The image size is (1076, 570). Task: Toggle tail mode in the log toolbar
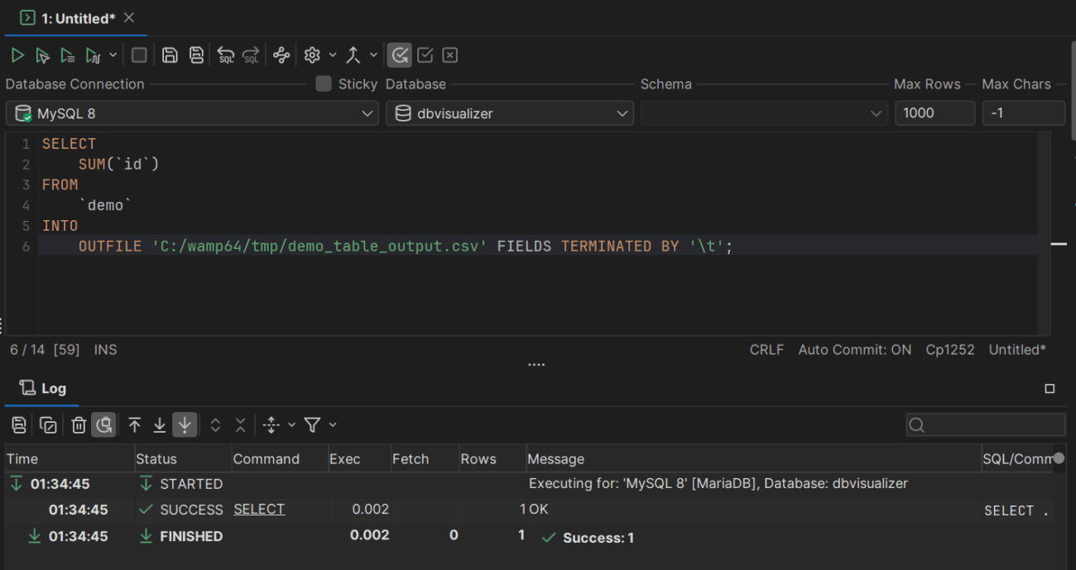click(x=184, y=424)
